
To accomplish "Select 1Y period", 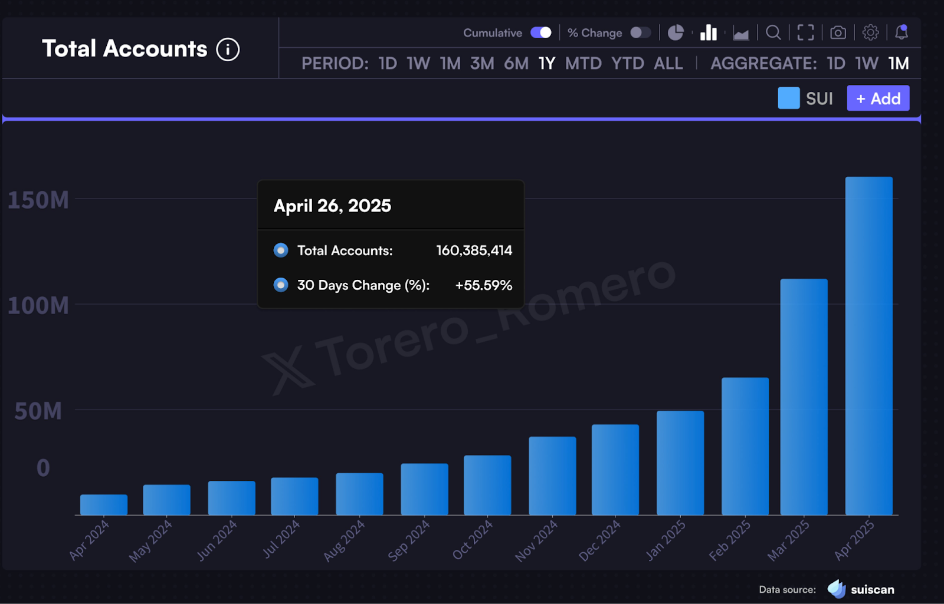I will [x=547, y=64].
